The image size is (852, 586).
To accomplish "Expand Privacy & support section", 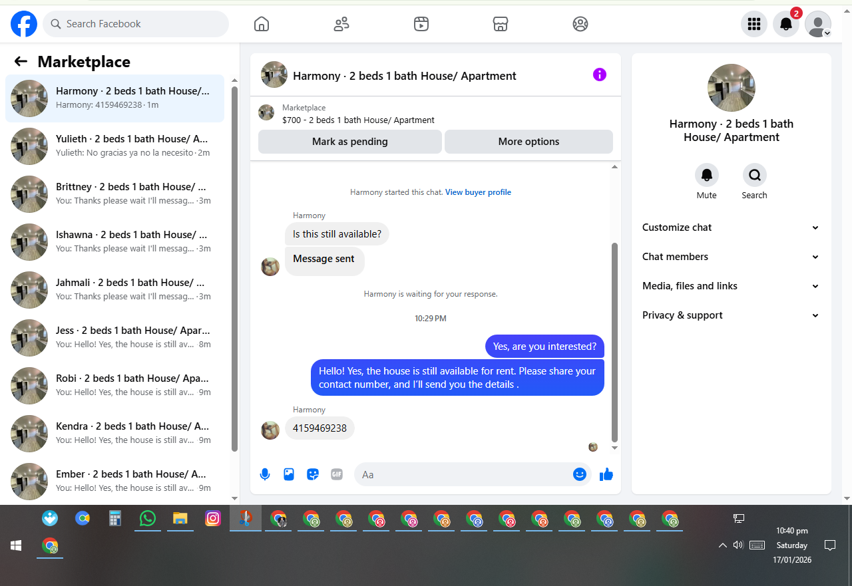I will (731, 315).
